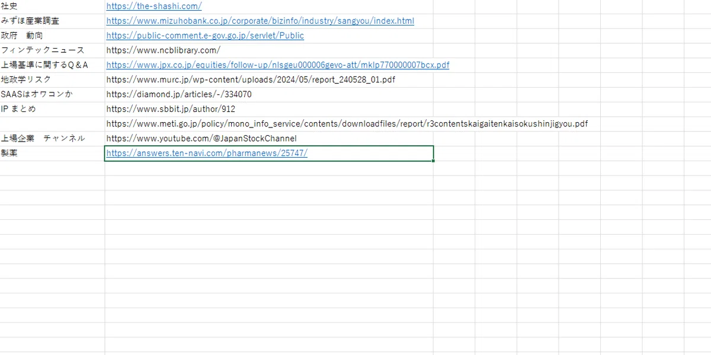Select the cell labeled 製薬

(52, 153)
